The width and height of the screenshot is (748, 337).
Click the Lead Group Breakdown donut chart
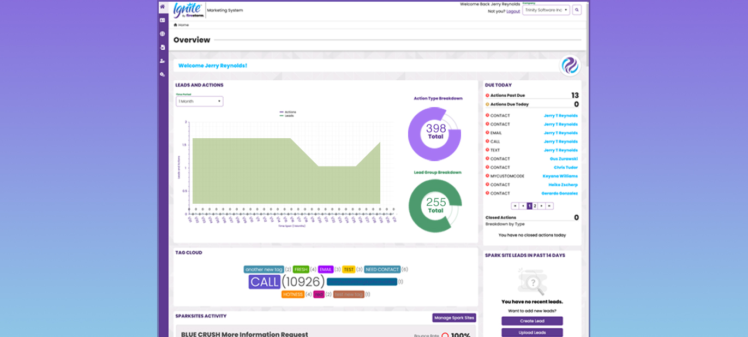(x=435, y=206)
